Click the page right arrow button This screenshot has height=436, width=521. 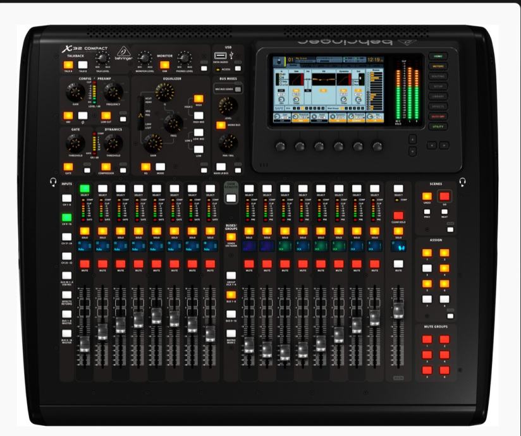444,145
